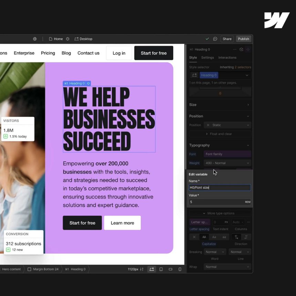Click more options dots next to Auto field
The image size is (296, 296).
pos(249,222)
